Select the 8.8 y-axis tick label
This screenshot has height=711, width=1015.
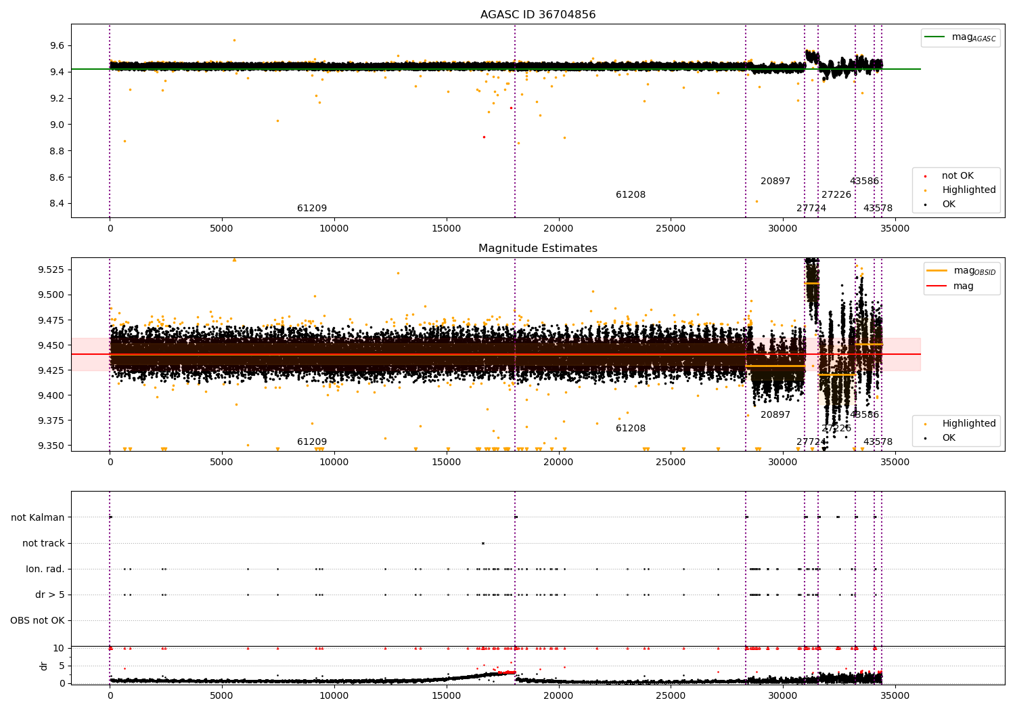pyautogui.click(x=57, y=151)
